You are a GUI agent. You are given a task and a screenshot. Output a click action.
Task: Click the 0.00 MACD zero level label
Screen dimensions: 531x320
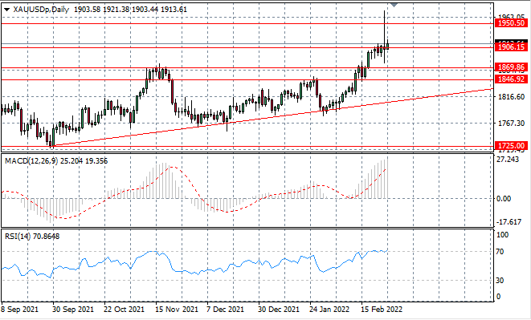504,199
